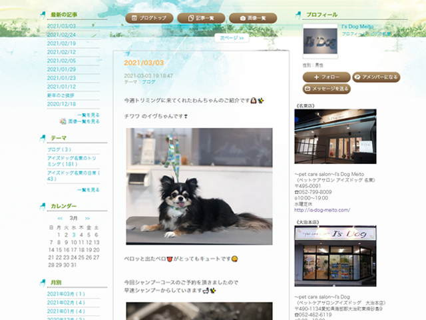The image size is (426, 320).
Task: Go to previous month in calendar
Action: 60,218
